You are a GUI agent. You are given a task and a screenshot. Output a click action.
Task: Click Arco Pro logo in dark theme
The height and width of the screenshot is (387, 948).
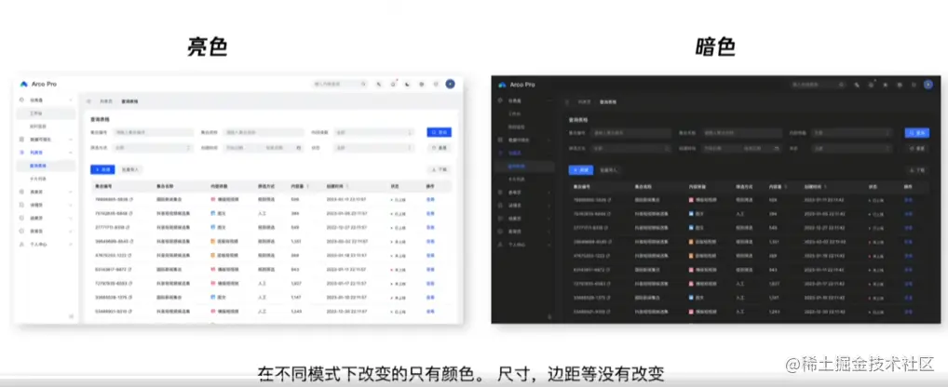coord(502,85)
